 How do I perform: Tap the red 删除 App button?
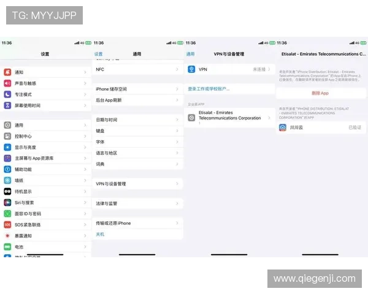(x=320, y=93)
